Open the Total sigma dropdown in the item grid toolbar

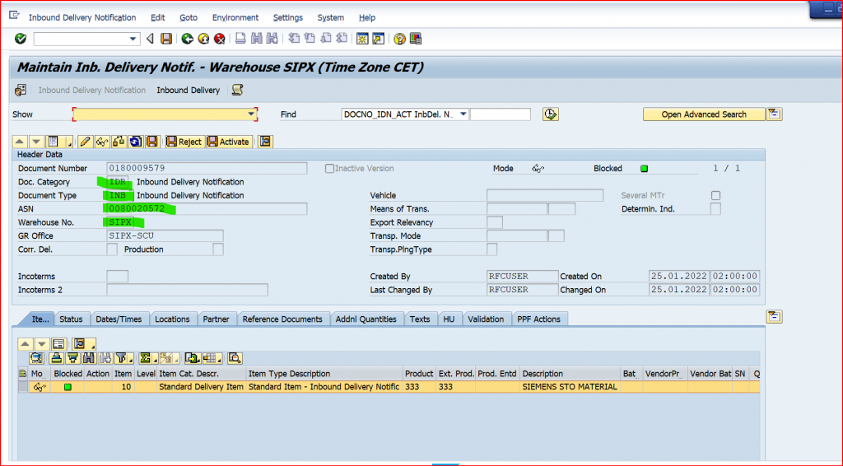tap(156, 360)
